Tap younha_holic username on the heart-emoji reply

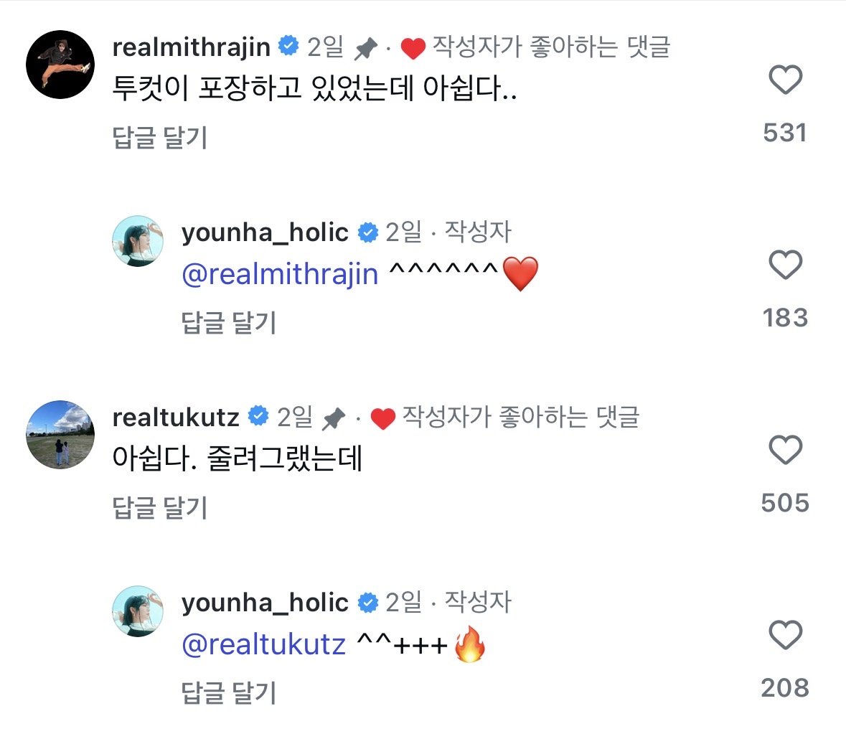point(265,232)
